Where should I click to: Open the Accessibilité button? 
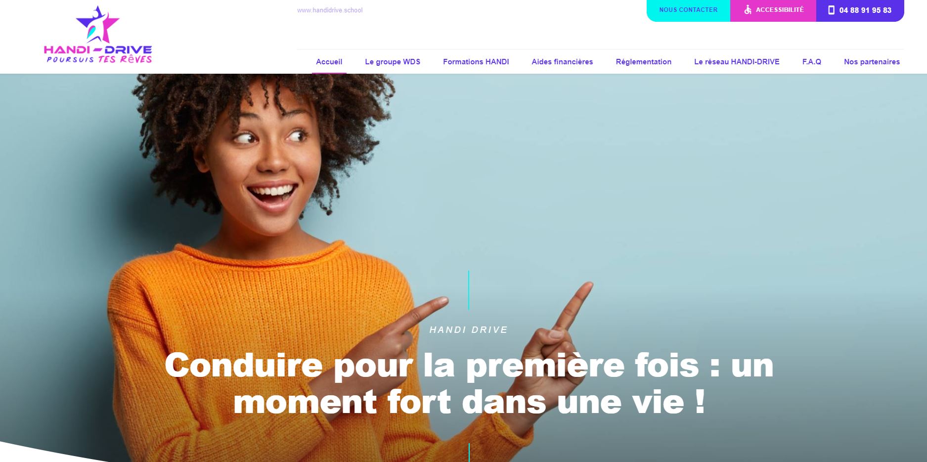tap(773, 10)
